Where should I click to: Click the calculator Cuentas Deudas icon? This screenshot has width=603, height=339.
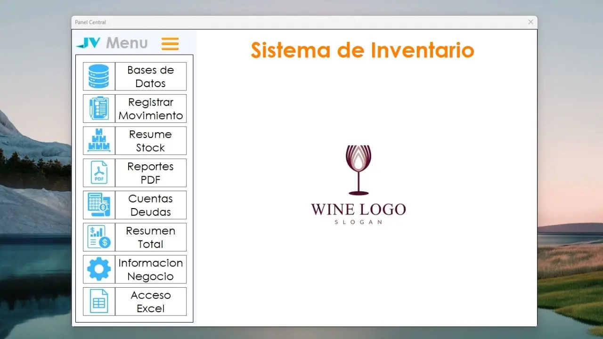(99, 205)
